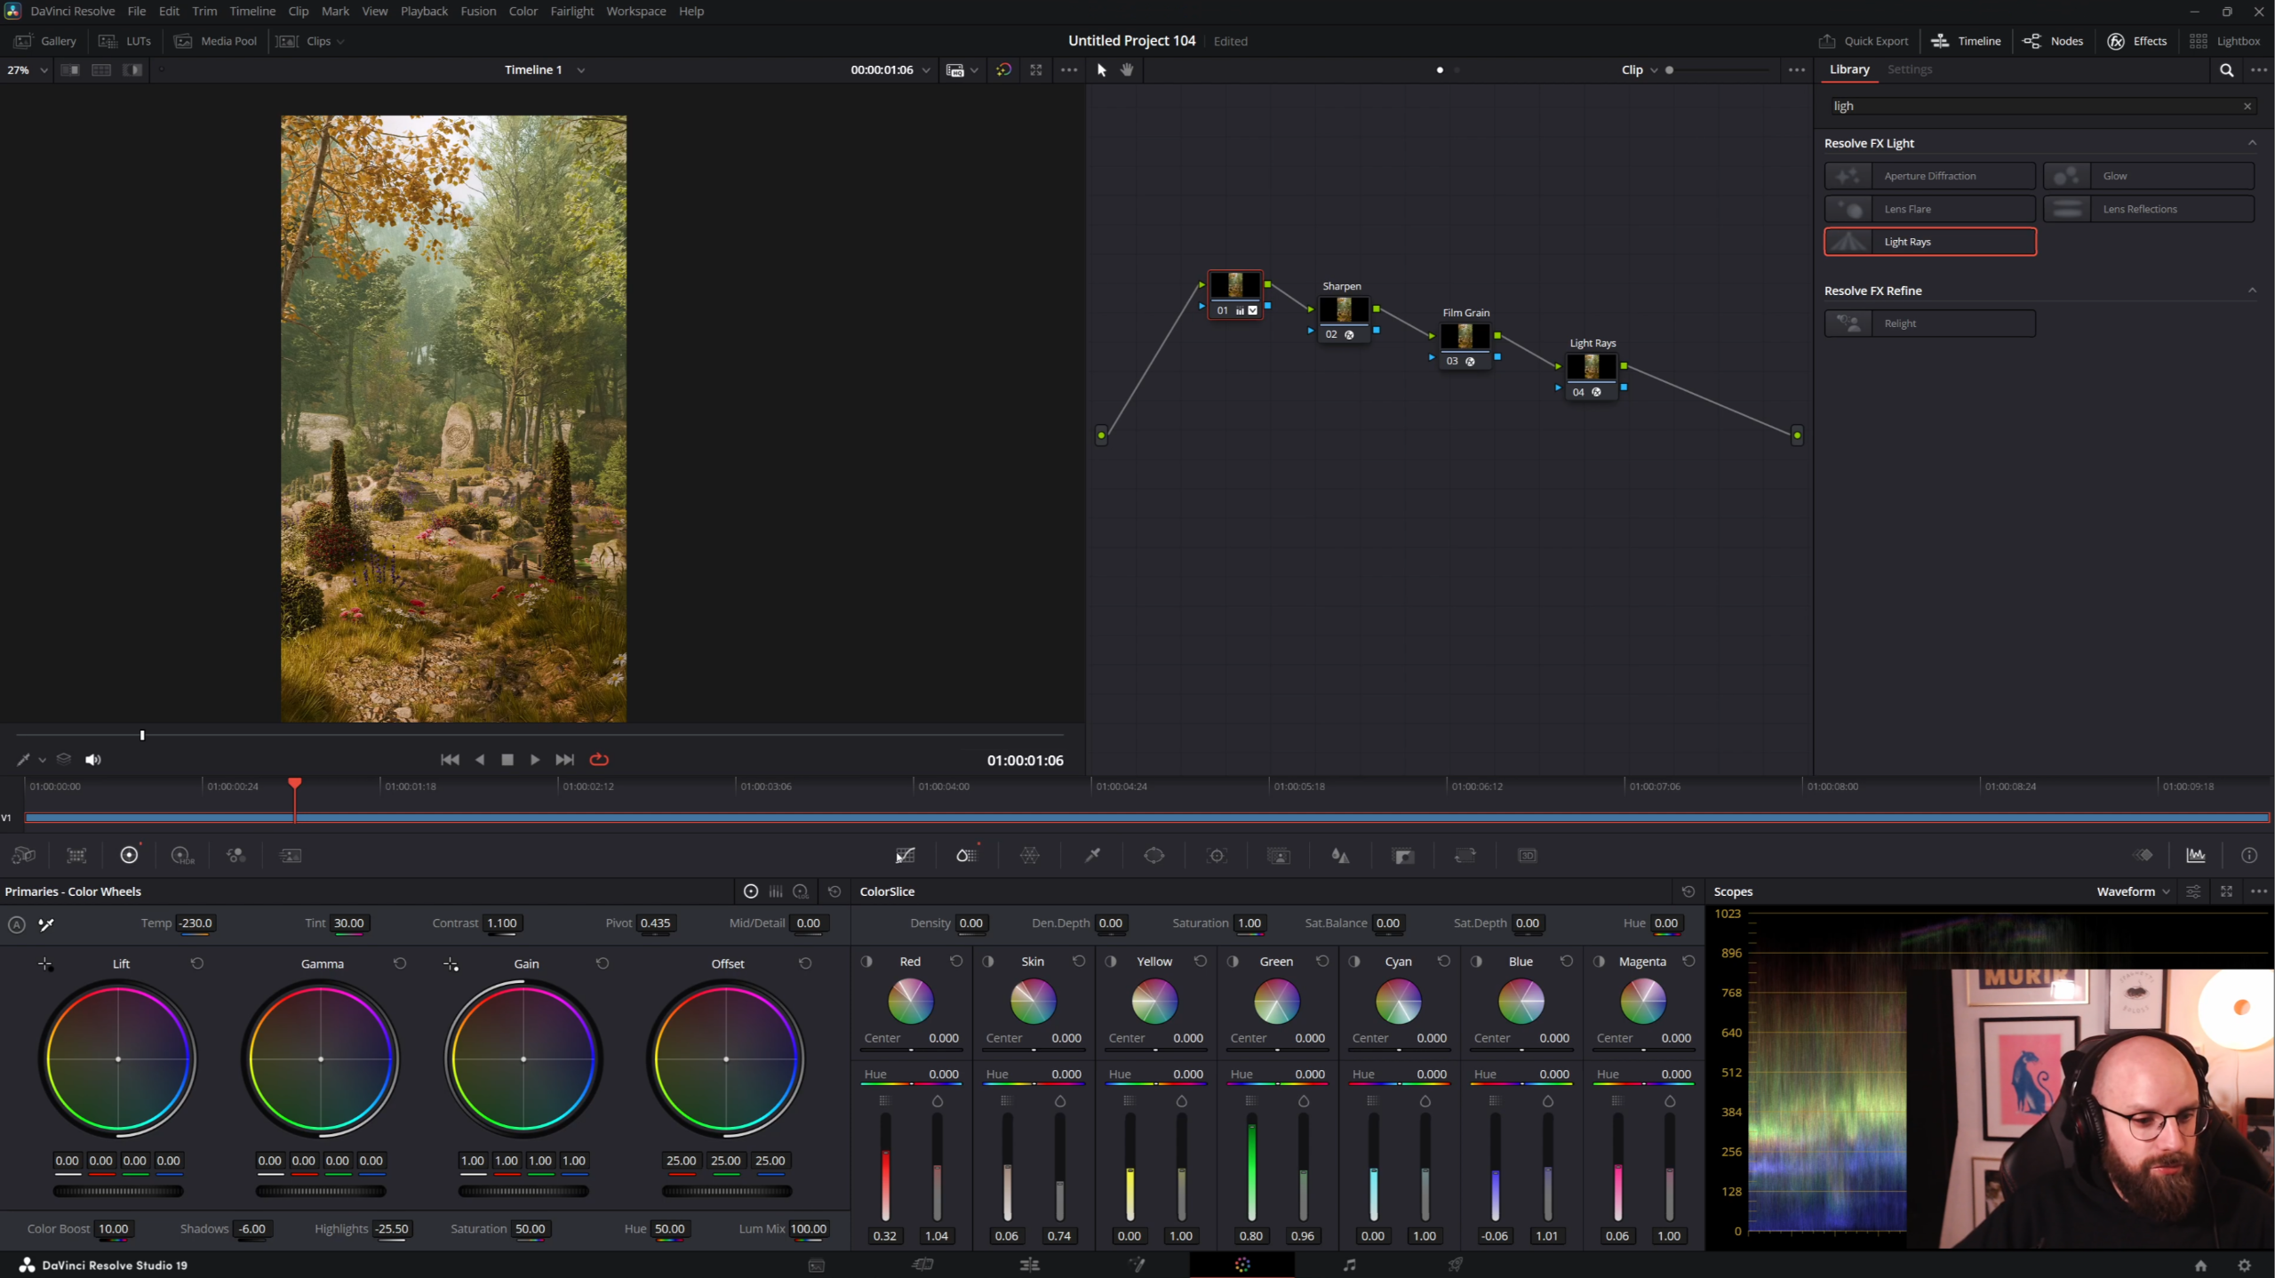
Task: Open the Power Windows palette
Action: point(1153,855)
